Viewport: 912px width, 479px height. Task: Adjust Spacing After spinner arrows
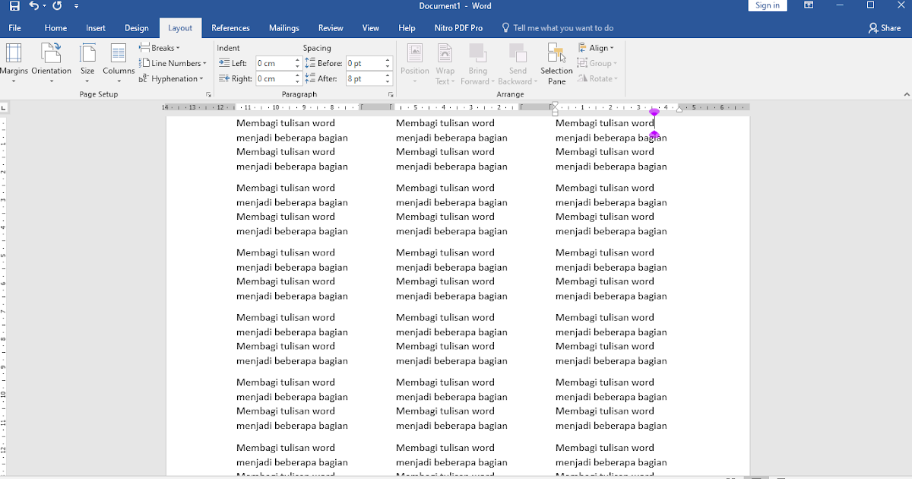pos(388,78)
